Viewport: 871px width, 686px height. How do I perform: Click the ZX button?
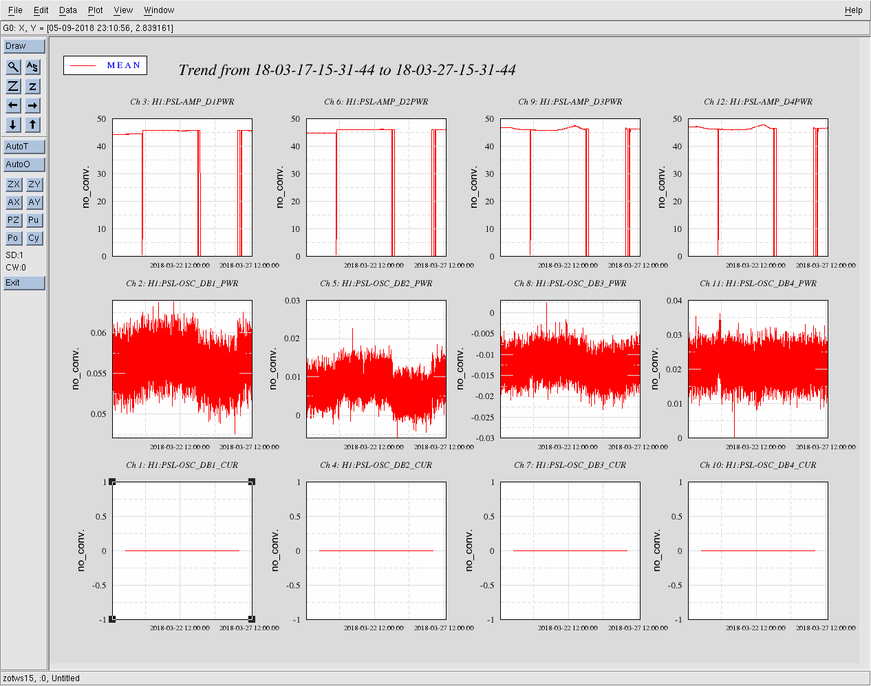point(14,184)
